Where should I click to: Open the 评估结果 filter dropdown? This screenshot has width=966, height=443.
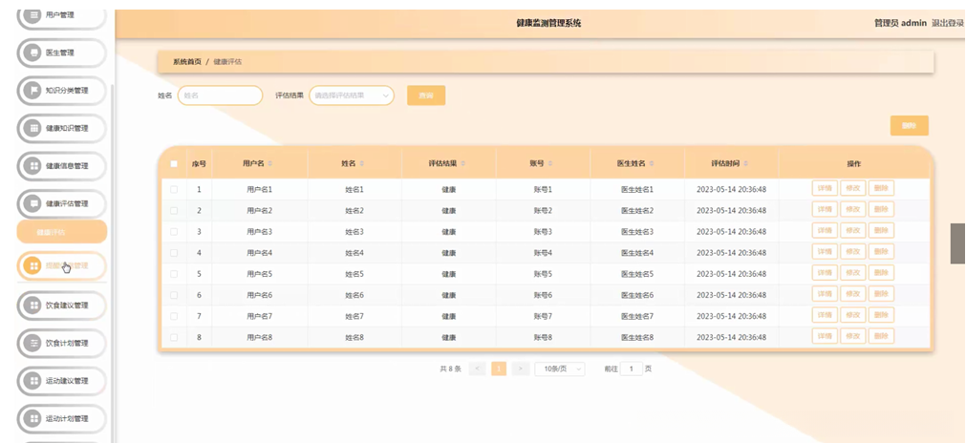point(352,95)
